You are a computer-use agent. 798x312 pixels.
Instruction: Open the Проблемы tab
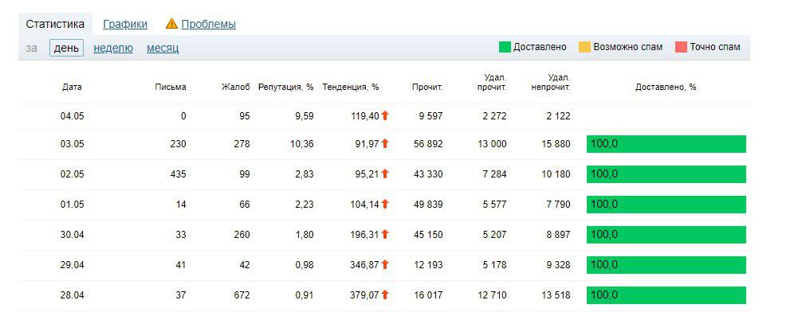(209, 24)
